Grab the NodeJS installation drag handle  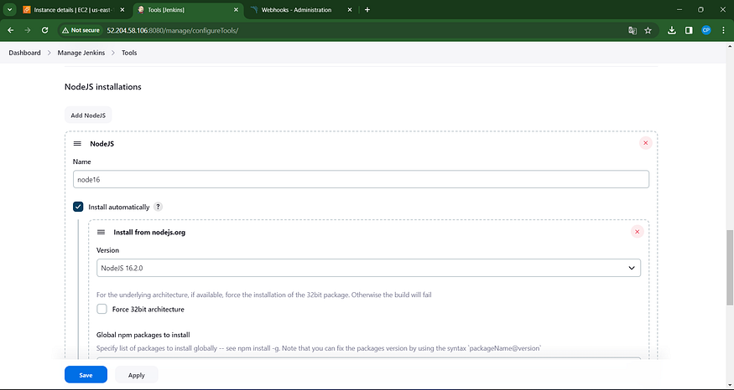[x=77, y=144]
